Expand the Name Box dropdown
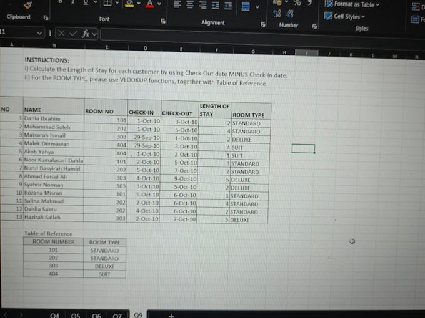Image resolution: width=425 pixels, height=318 pixels. point(39,33)
